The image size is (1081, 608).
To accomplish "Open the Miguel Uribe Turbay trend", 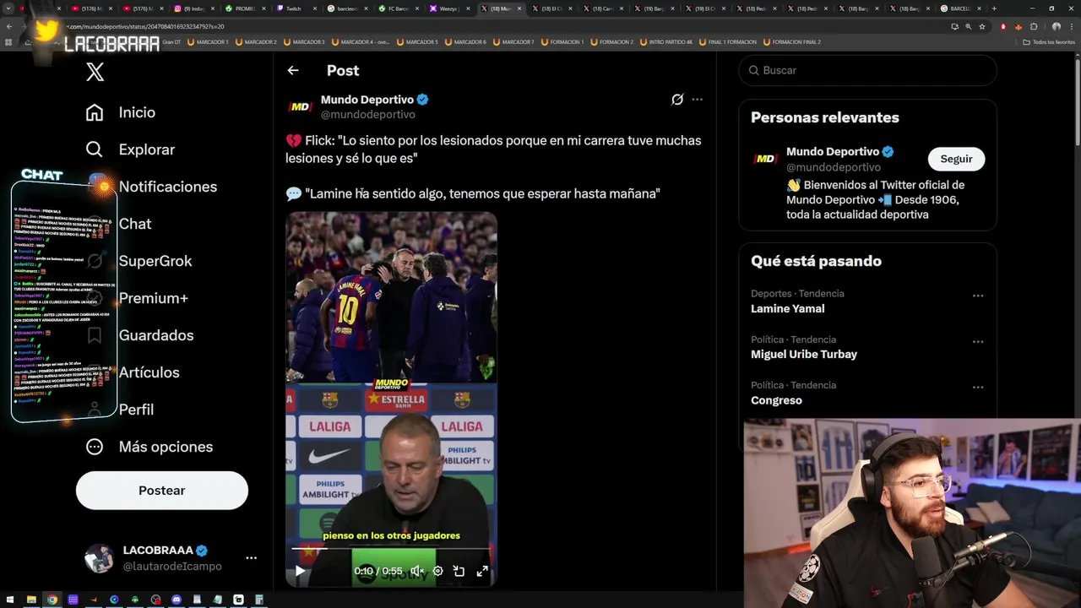I will coord(804,355).
